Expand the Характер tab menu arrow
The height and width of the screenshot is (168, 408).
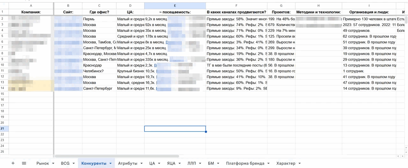(300, 164)
